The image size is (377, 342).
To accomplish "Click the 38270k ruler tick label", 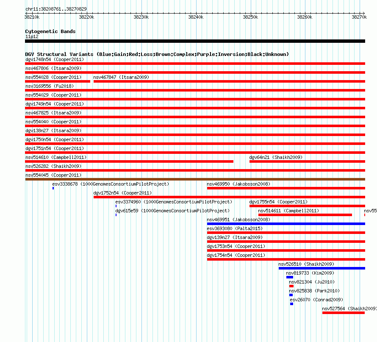I will coord(359,17).
